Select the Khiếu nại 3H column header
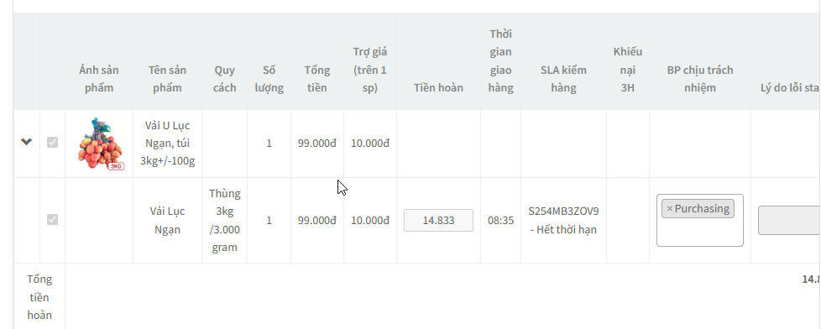821x329 pixels. [x=628, y=70]
